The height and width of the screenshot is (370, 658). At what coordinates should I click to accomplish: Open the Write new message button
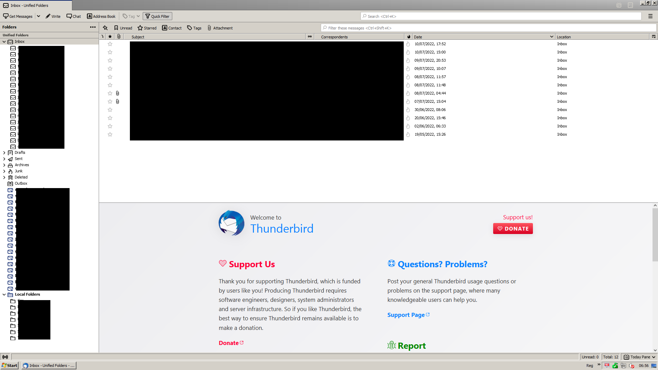[x=53, y=16]
